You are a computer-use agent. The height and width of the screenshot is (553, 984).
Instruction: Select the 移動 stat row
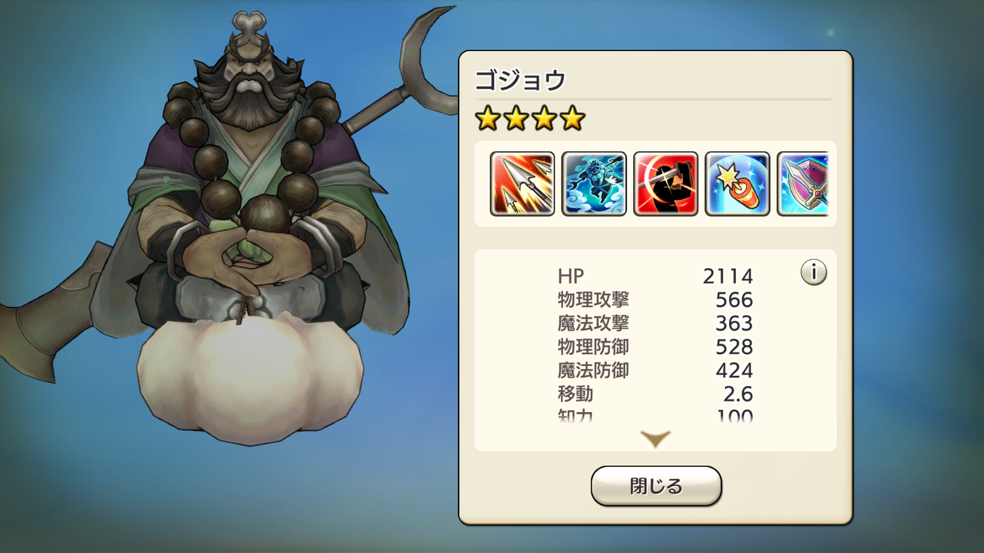coord(655,394)
